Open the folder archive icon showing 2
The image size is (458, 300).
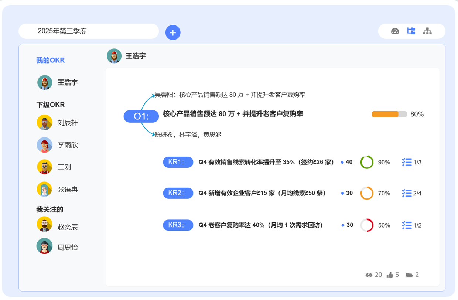point(409,275)
